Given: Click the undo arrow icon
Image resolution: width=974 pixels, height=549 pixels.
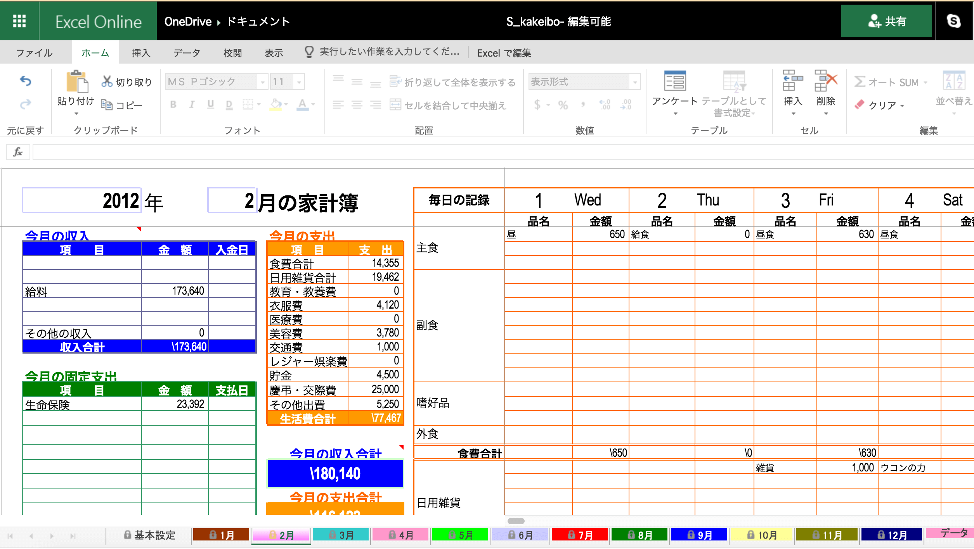Looking at the screenshot, I should click(x=26, y=81).
